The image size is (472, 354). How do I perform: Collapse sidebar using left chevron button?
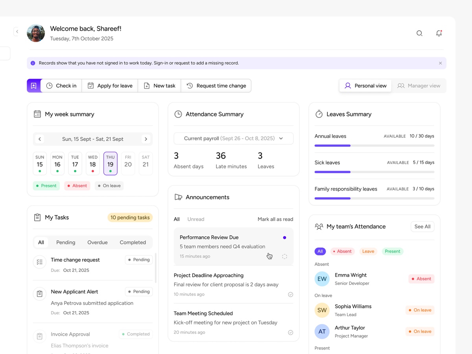coord(17,31)
